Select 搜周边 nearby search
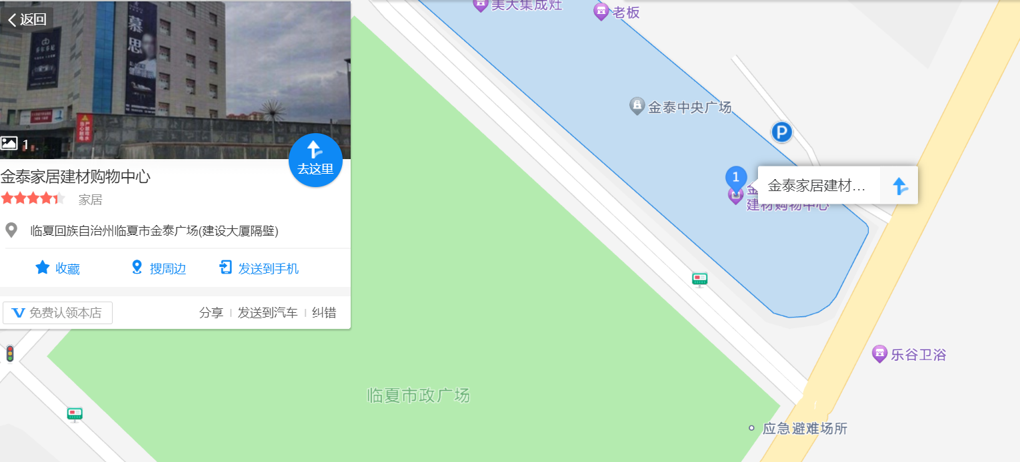 pos(159,268)
